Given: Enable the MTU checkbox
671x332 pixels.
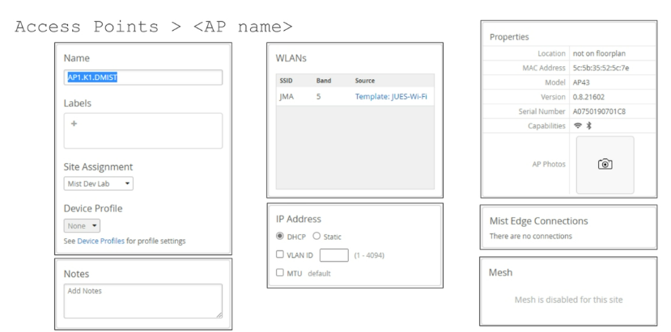Looking at the screenshot, I should (x=280, y=273).
